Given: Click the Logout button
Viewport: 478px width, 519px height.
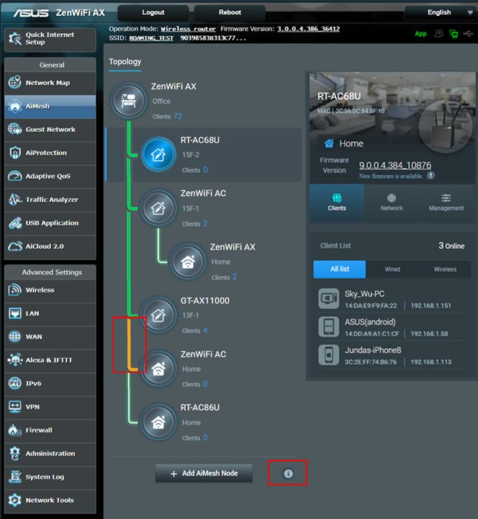Looking at the screenshot, I should (x=153, y=12).
